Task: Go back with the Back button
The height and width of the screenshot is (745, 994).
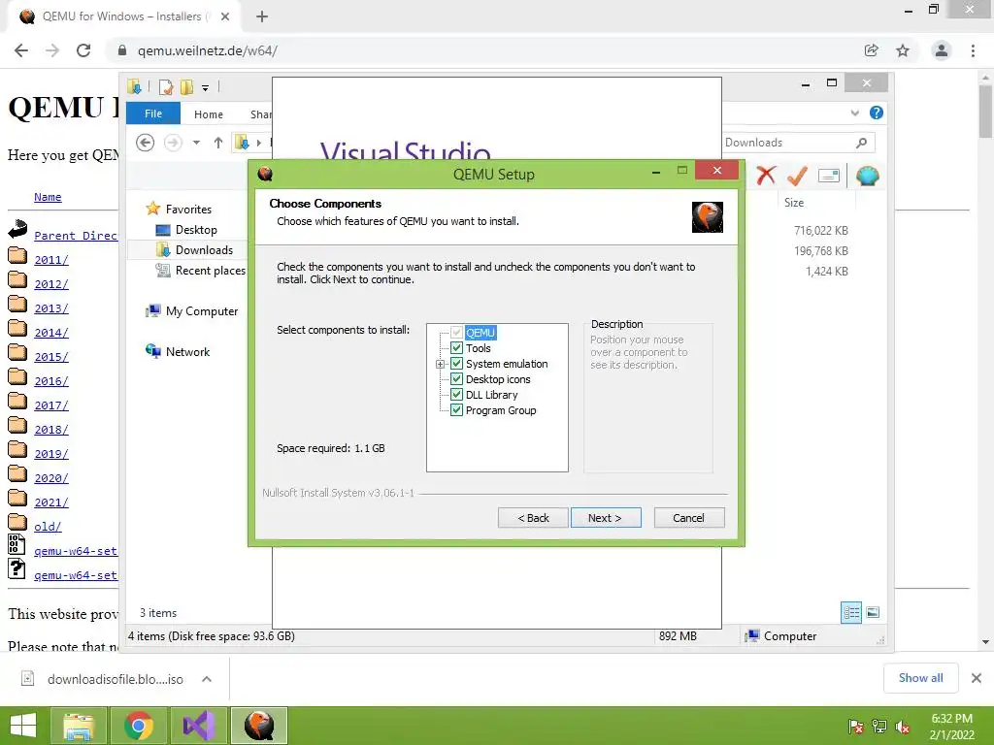Action: pyautogui.click(x=533, y=518)
